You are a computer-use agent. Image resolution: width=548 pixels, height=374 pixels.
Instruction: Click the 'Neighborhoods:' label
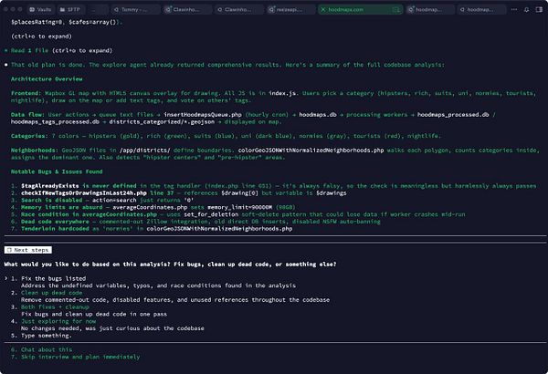[x=35, y=151]
